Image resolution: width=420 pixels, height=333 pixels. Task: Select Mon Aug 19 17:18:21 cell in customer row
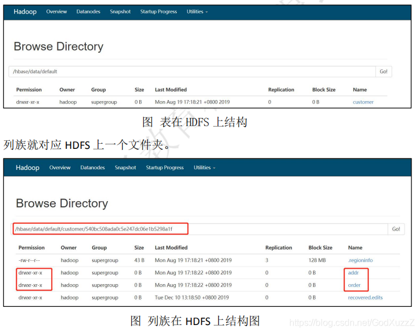tap(192, 102)
